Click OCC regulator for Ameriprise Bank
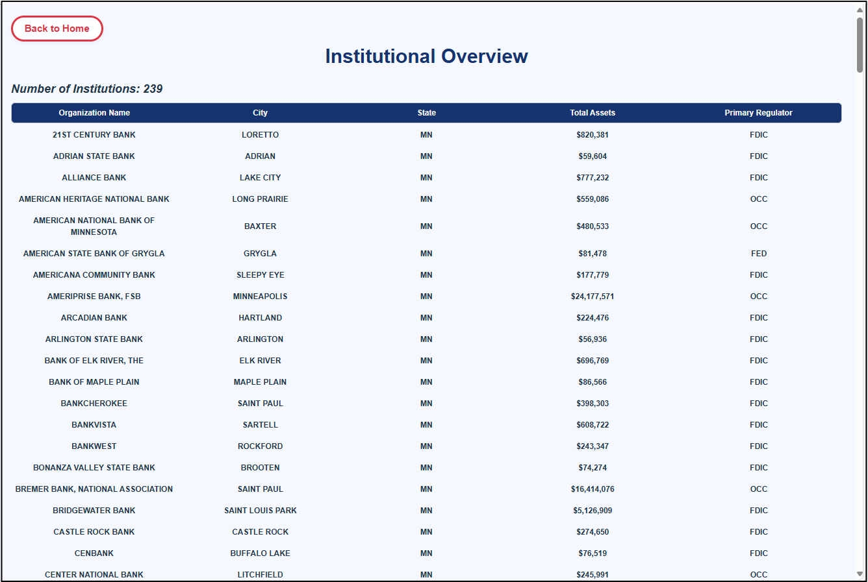This screenshot has width=868, height=582. coord(759,297)
